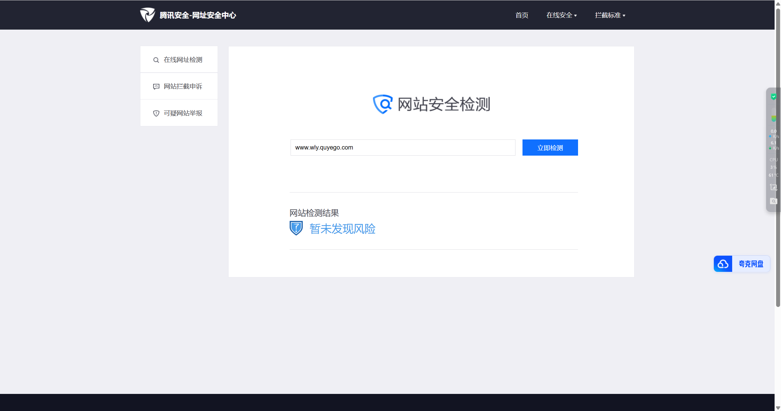The width and height of the screenshot is (781, 411).
Task: Click the file search icon in floating widget
Action: pos(773,201)
